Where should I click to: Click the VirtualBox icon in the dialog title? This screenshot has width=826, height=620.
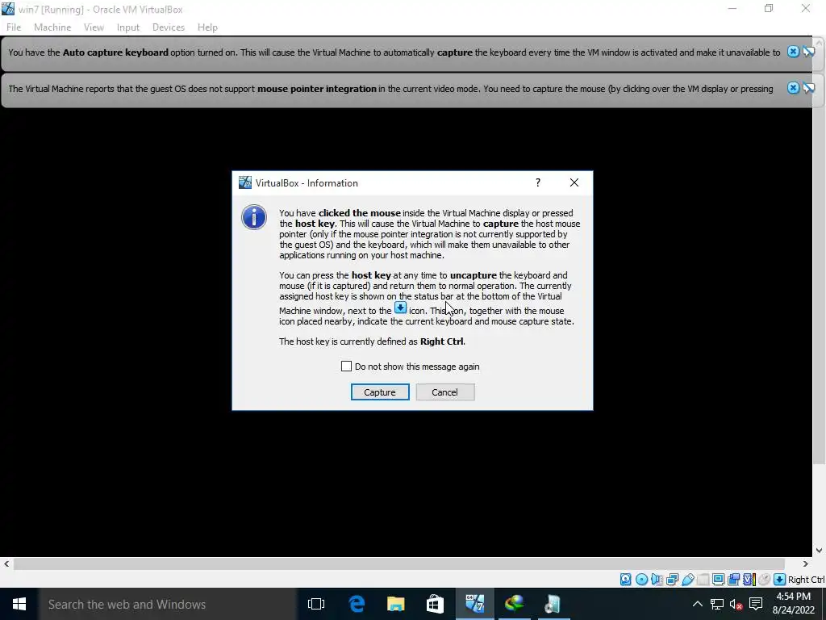pyautogui.click(x=245, y=182)
